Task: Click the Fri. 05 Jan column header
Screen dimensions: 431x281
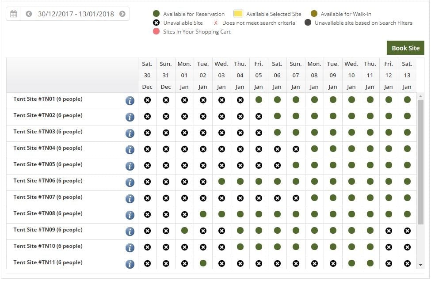Action: tap(259, 75)
